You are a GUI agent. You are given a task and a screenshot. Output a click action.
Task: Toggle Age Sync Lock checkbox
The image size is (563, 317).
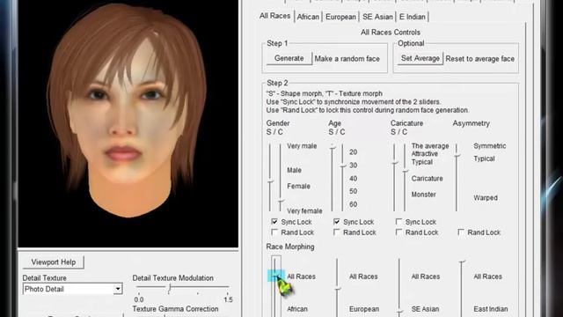point(337,221)
